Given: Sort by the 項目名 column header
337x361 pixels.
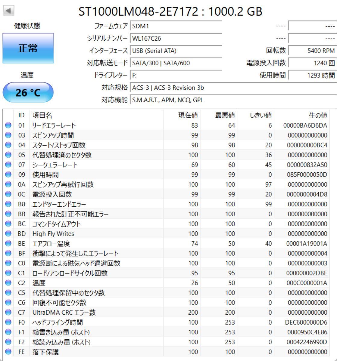Looking at the screenshot, I should click(96, 115).
